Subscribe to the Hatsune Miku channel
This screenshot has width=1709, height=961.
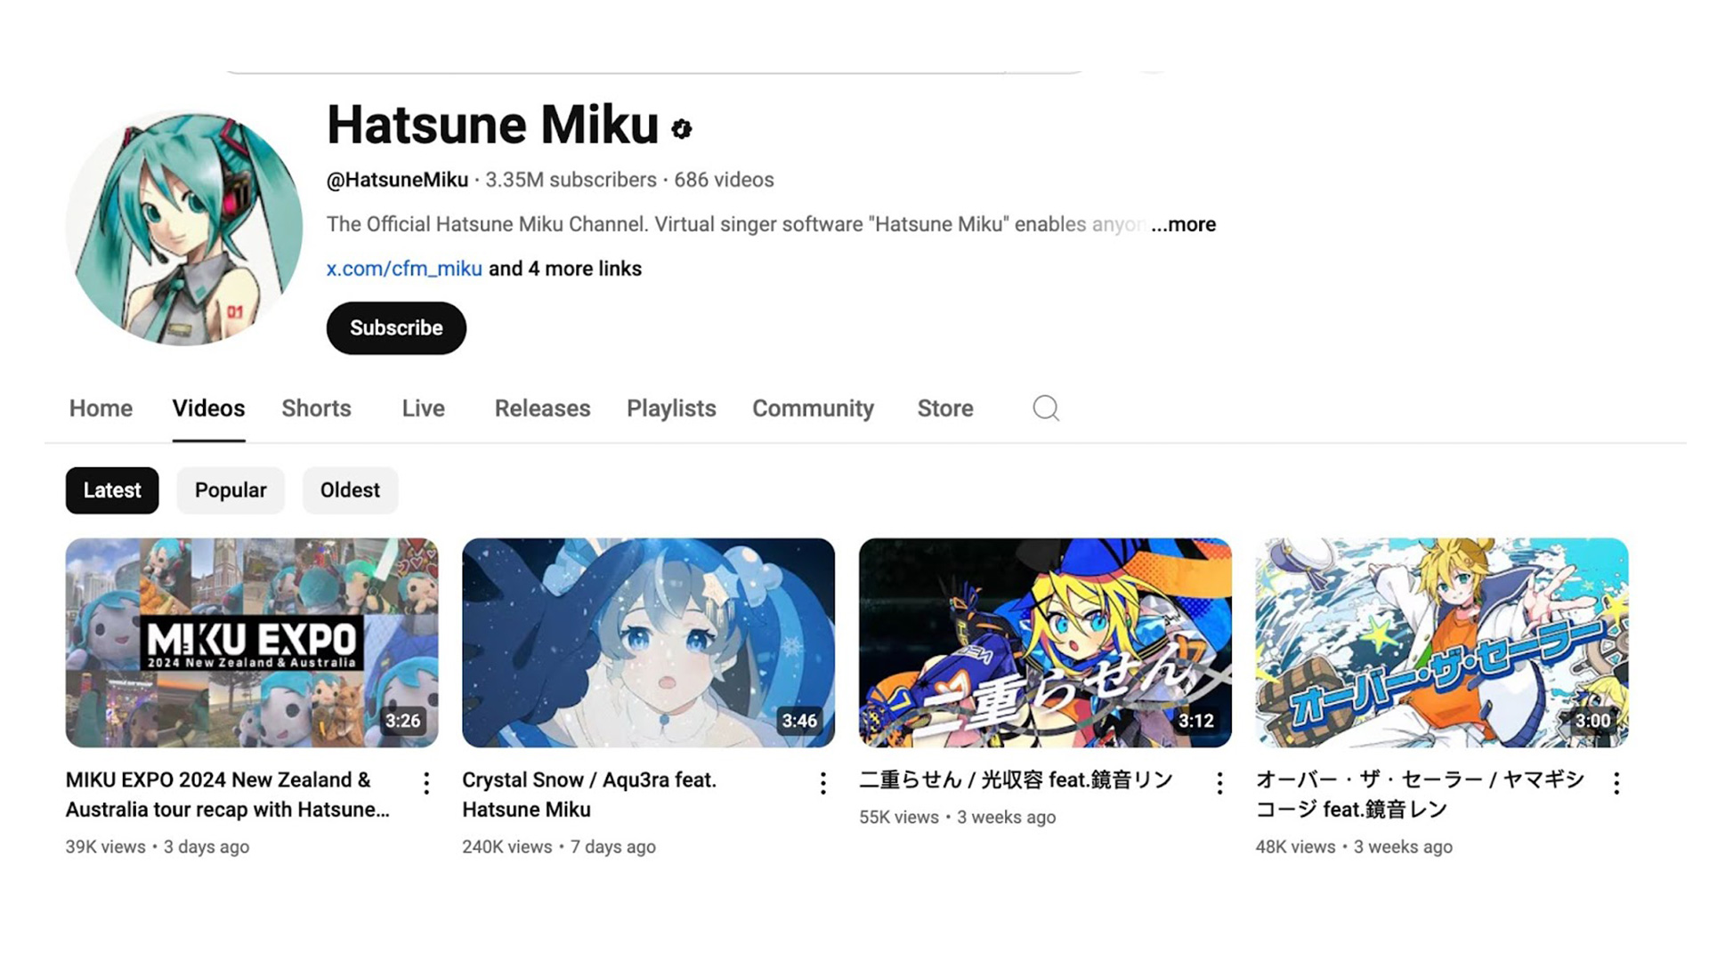(x=396, y=328)
